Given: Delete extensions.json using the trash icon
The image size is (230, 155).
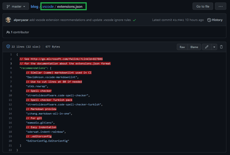Looking at the screenshot, I should coord(221,47).
